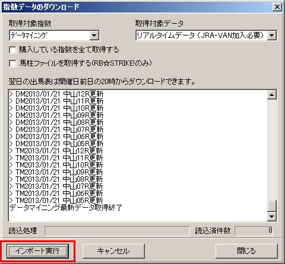Click the log scrollbar track above thumb
Screen dimensions: 285x264
point(272,150)
